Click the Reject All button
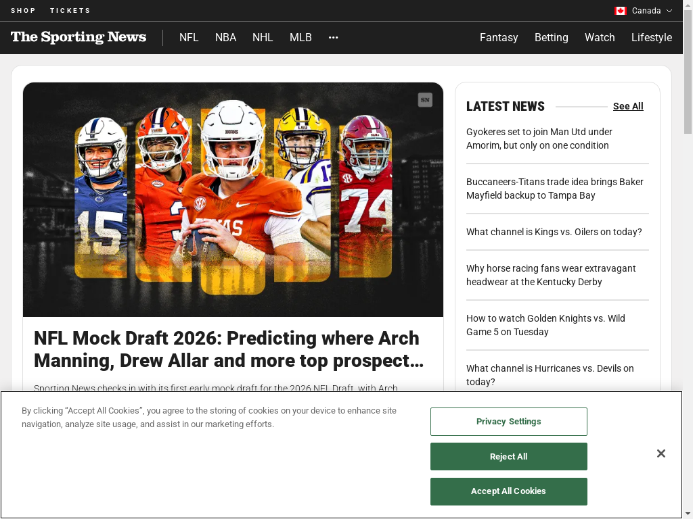 [508, 456]
